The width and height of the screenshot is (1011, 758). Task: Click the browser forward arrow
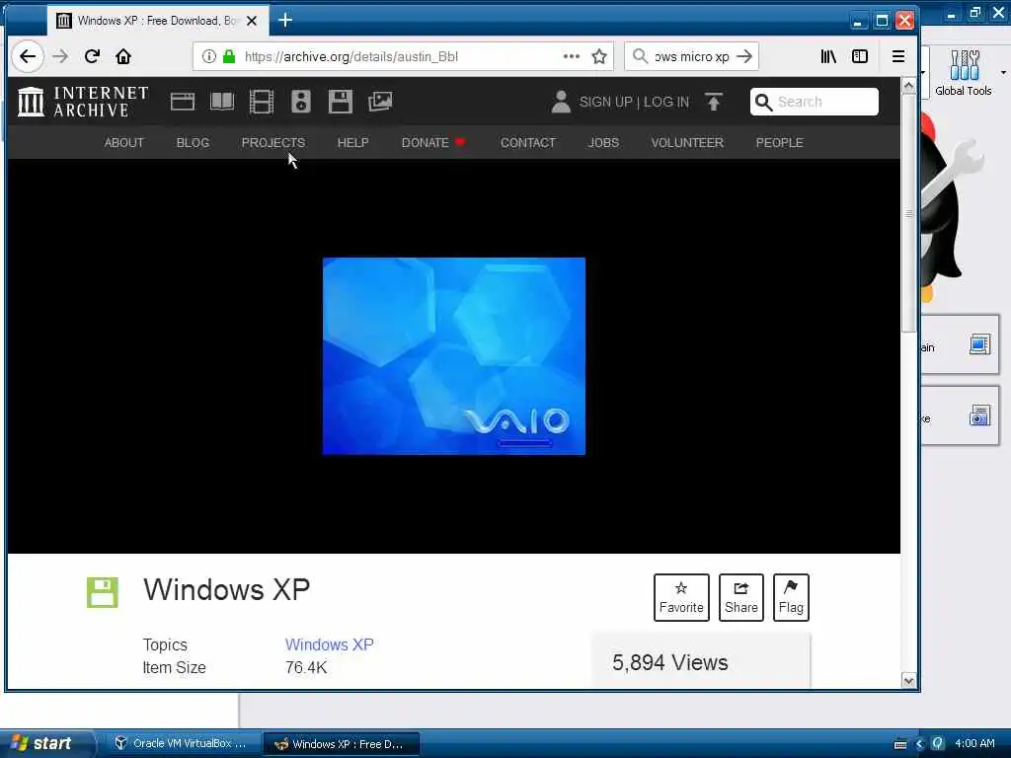click(60, 56)
